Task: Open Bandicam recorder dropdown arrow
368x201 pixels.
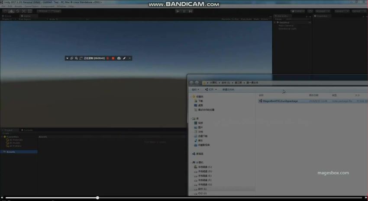Action: (67, 58)
